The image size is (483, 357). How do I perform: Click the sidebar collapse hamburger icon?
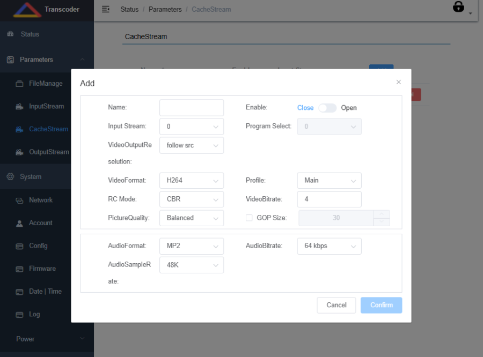click(106, 9)
